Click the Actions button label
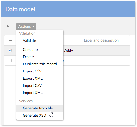The height and width of the screenshot is (127, 137). 24,26
